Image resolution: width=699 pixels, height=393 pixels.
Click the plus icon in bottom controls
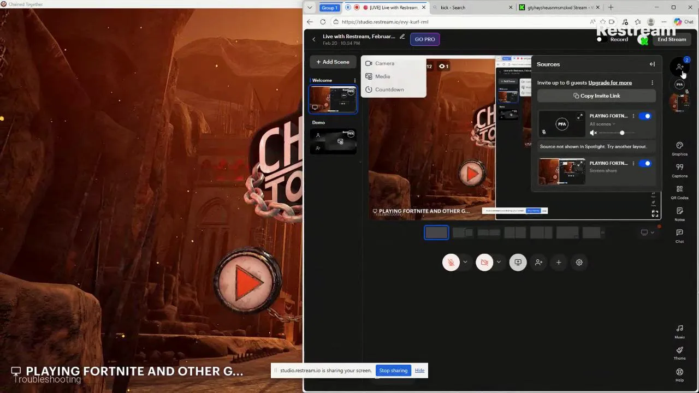[x=559, y=263]
